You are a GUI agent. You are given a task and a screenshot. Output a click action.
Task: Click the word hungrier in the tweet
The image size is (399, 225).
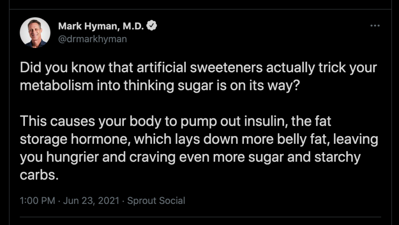tap(72, 157)
